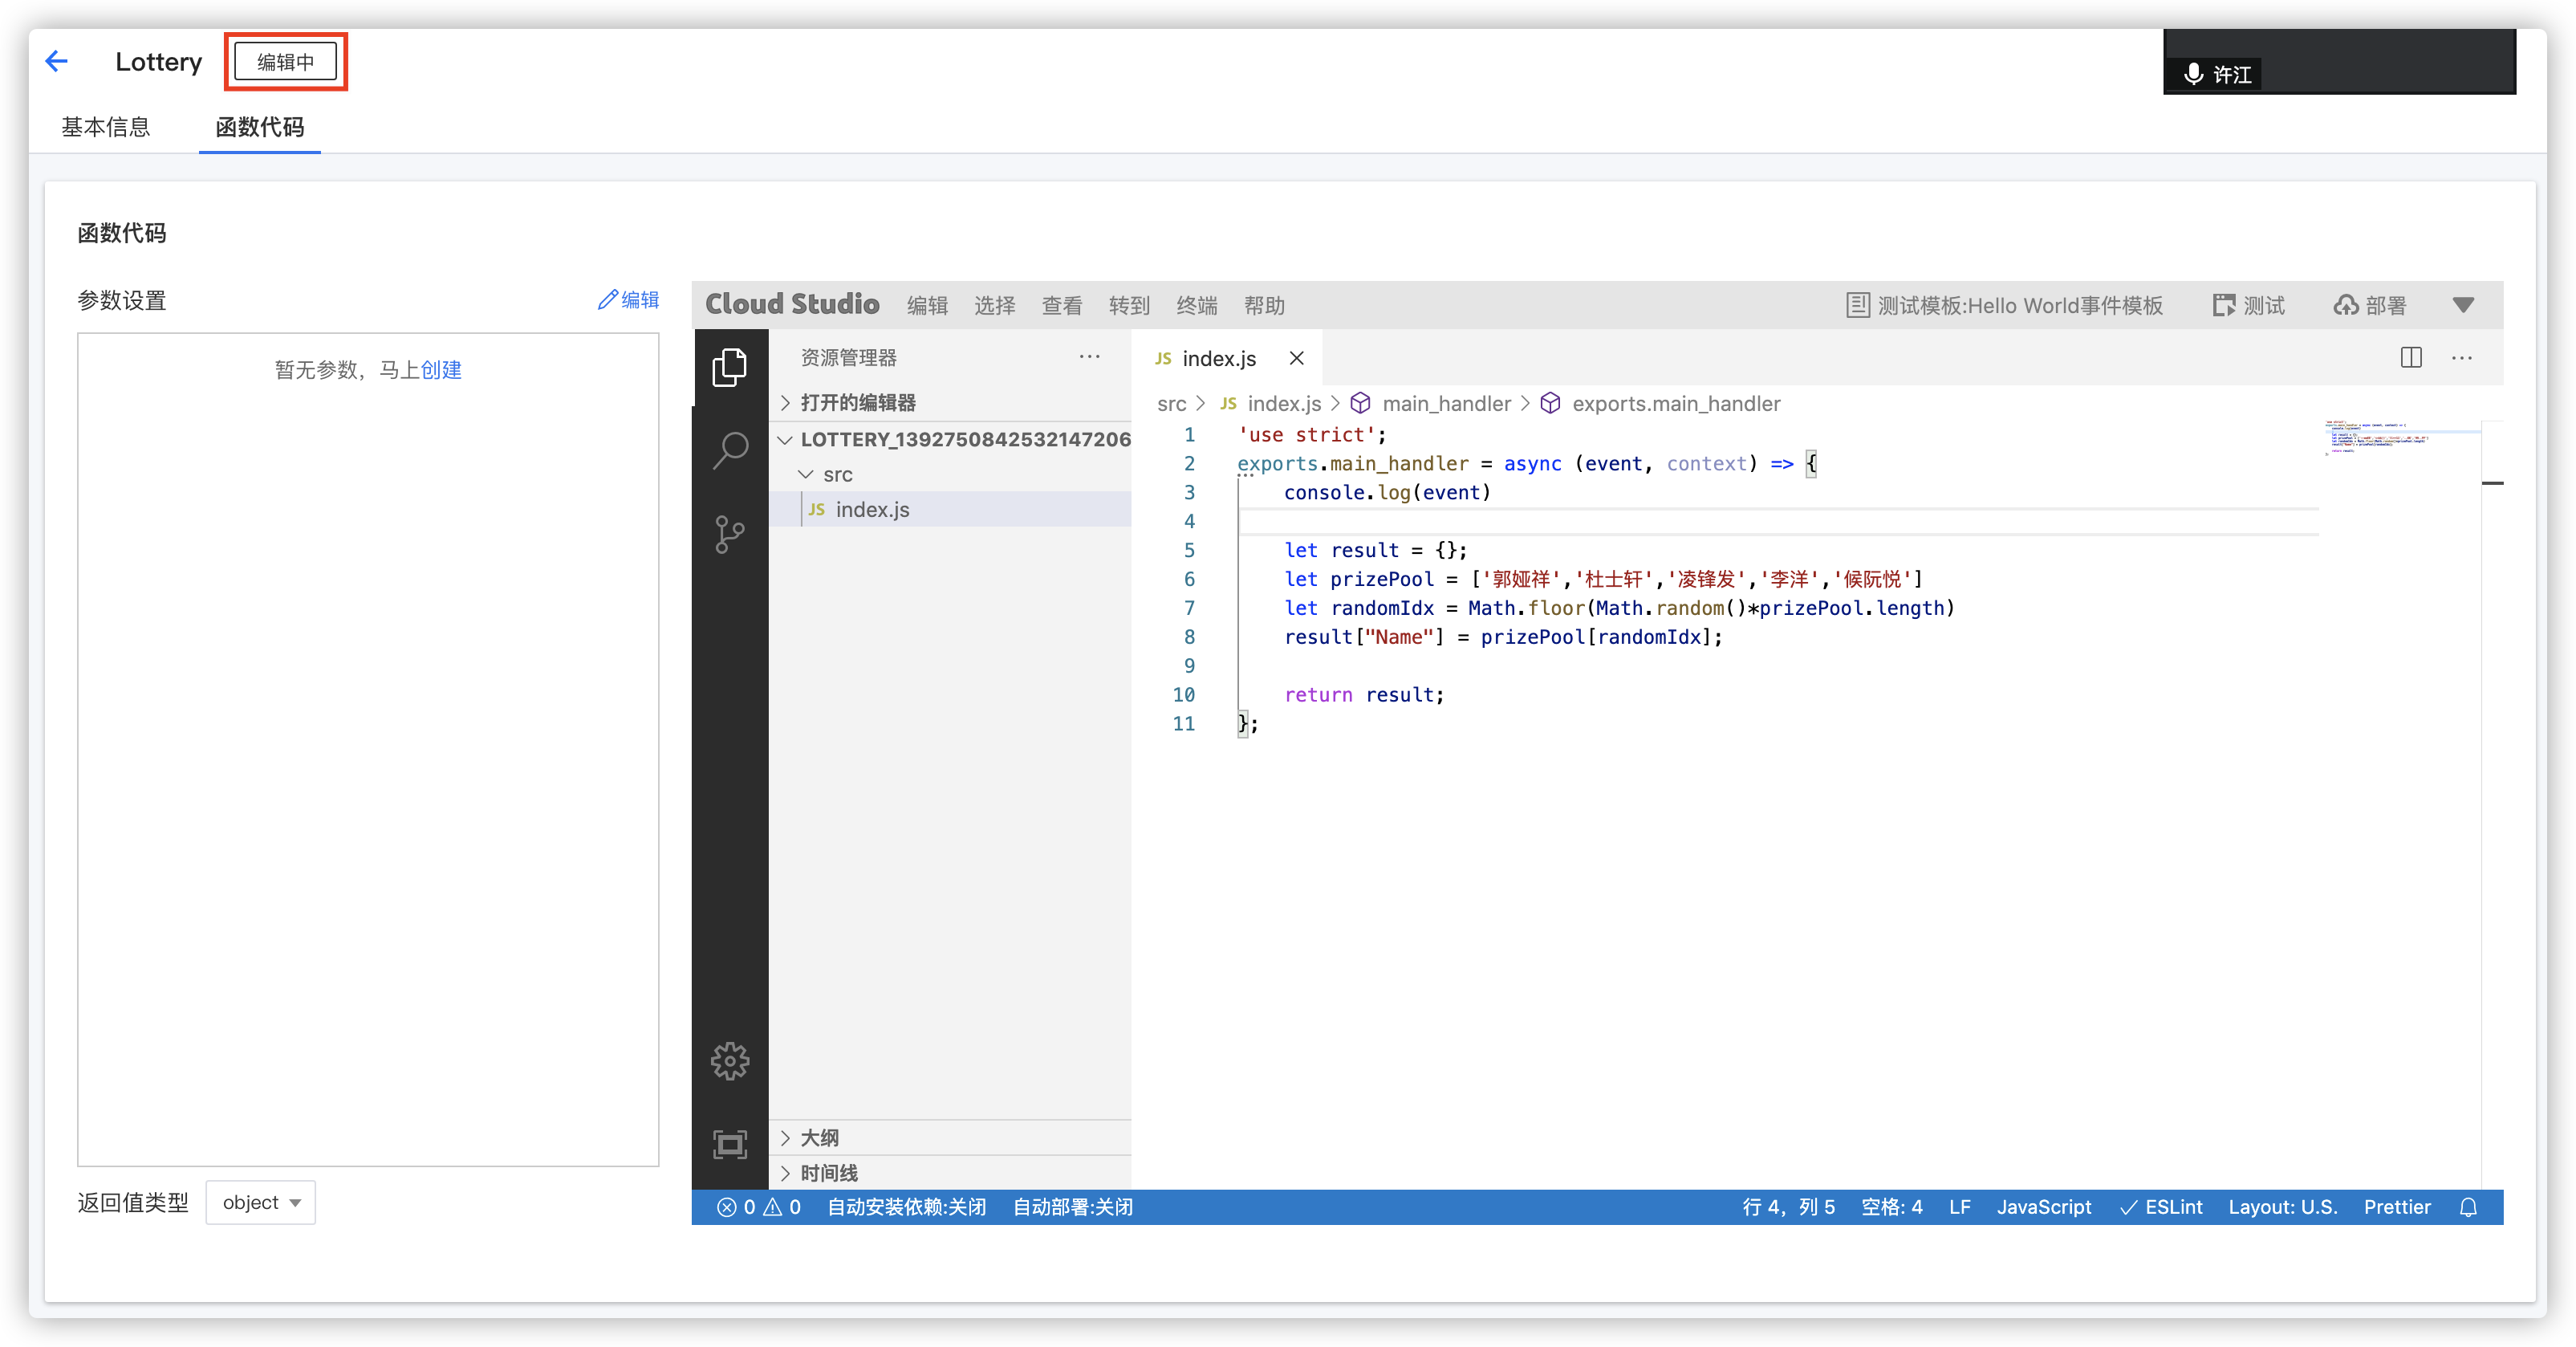Viewport: 2576px width, 1347px height.
Task: Switch to the 函数代码 tab
Action: pos(260,127)
